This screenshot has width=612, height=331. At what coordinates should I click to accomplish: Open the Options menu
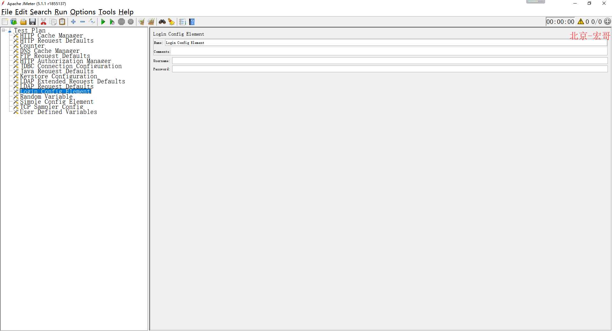(x=83, y=12)
